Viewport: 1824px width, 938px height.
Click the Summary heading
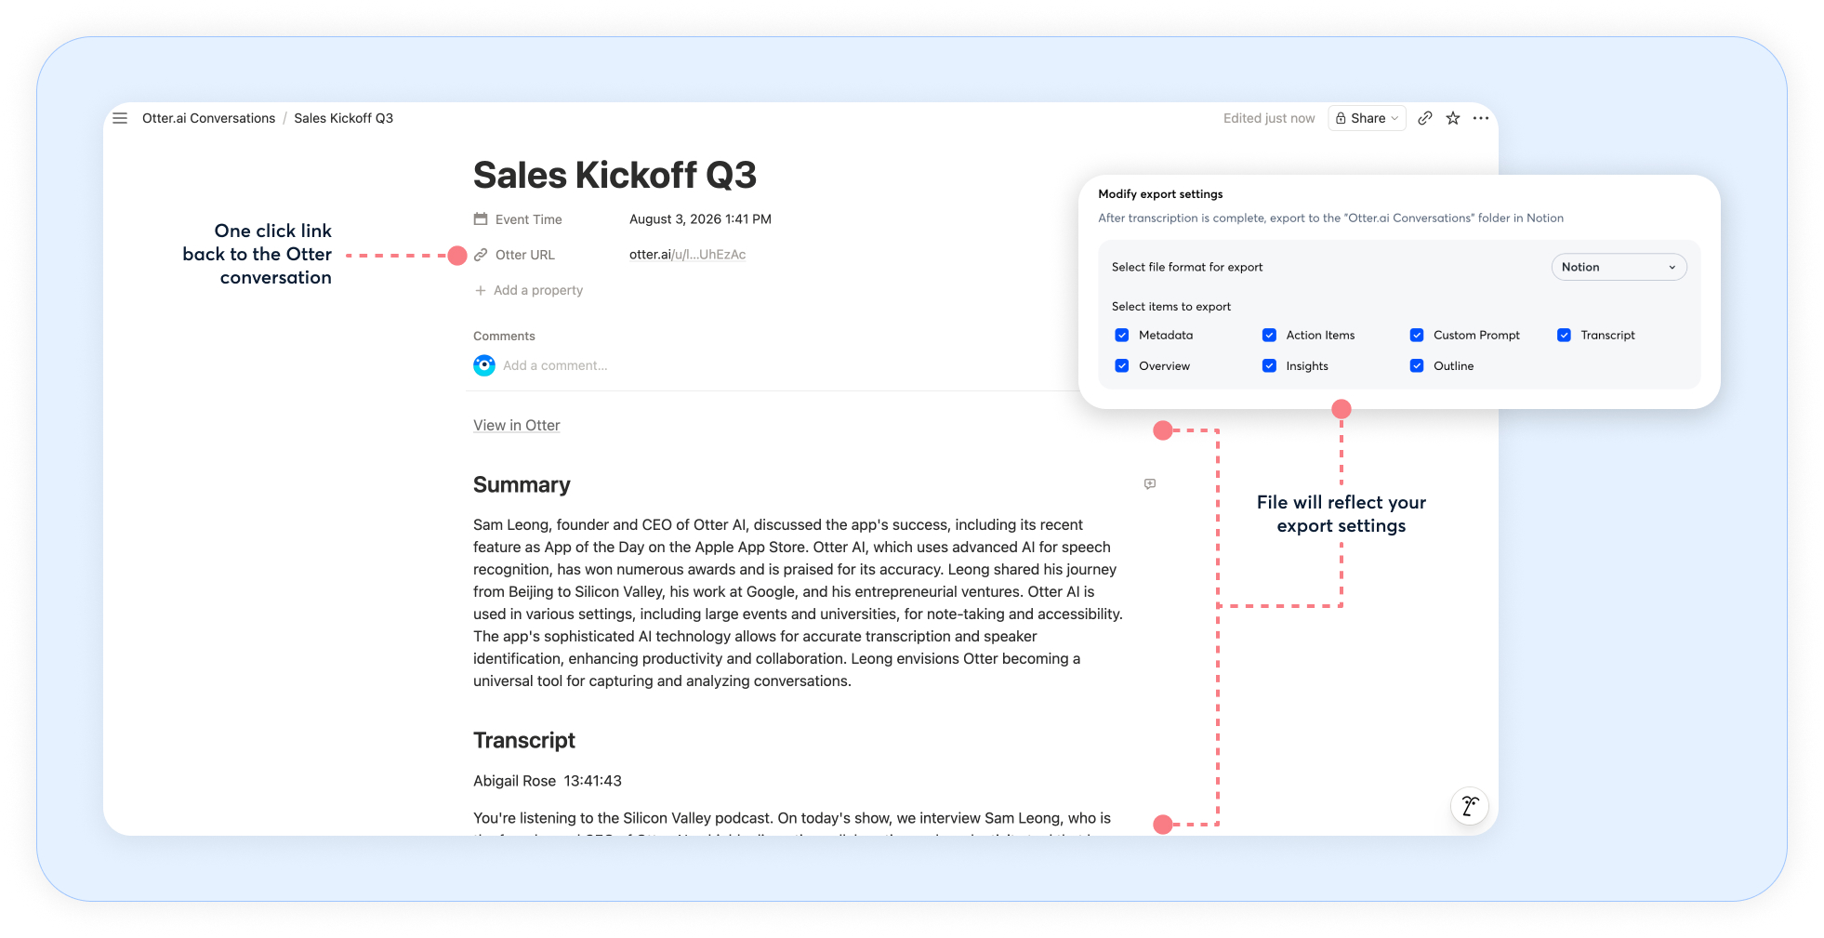click(522, 484)
